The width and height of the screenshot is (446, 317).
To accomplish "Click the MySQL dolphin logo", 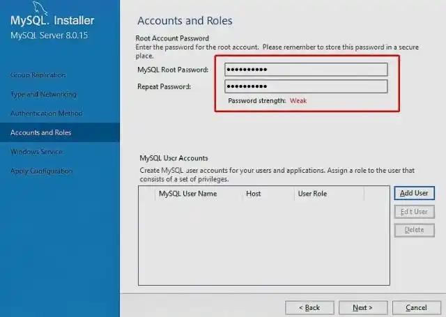I will click(x=40, y=8).
